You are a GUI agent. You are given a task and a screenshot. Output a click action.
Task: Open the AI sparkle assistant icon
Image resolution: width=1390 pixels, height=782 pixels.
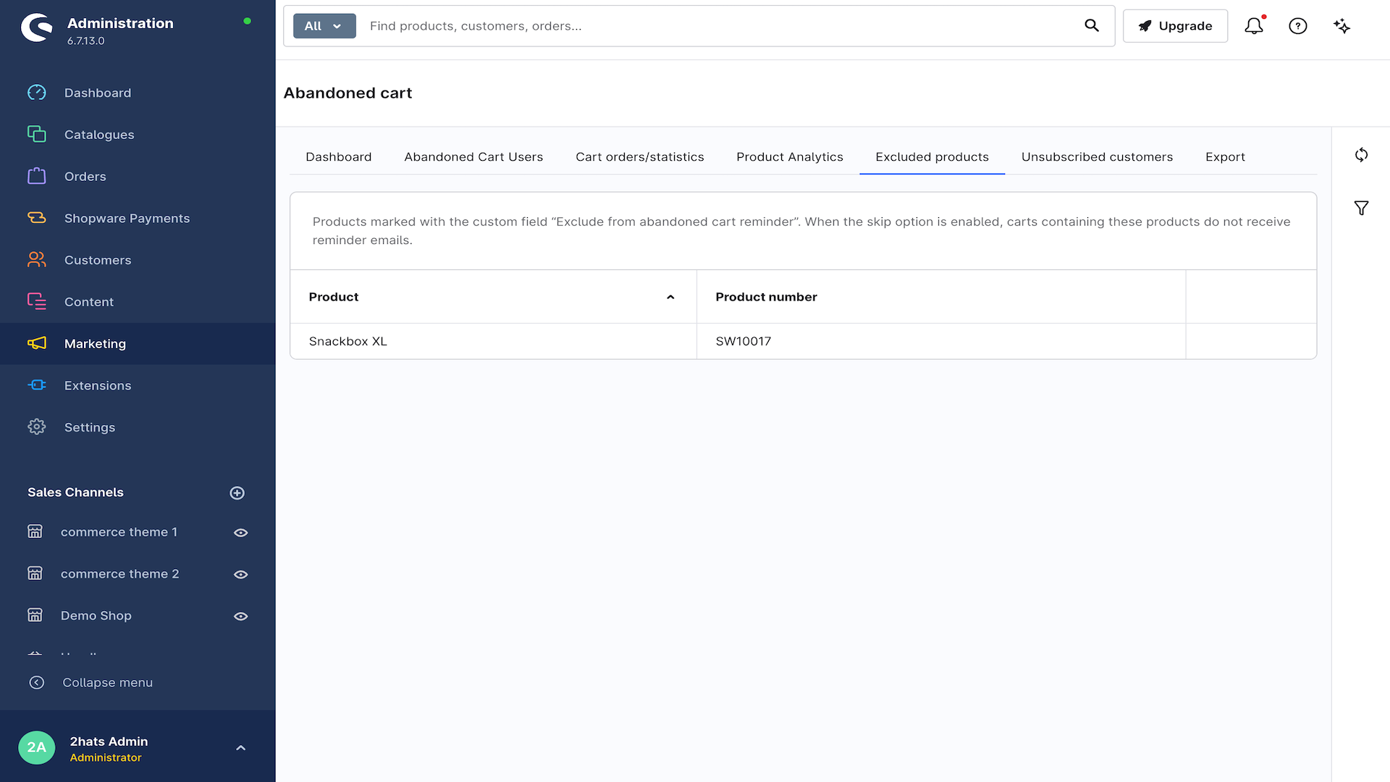1341,26
